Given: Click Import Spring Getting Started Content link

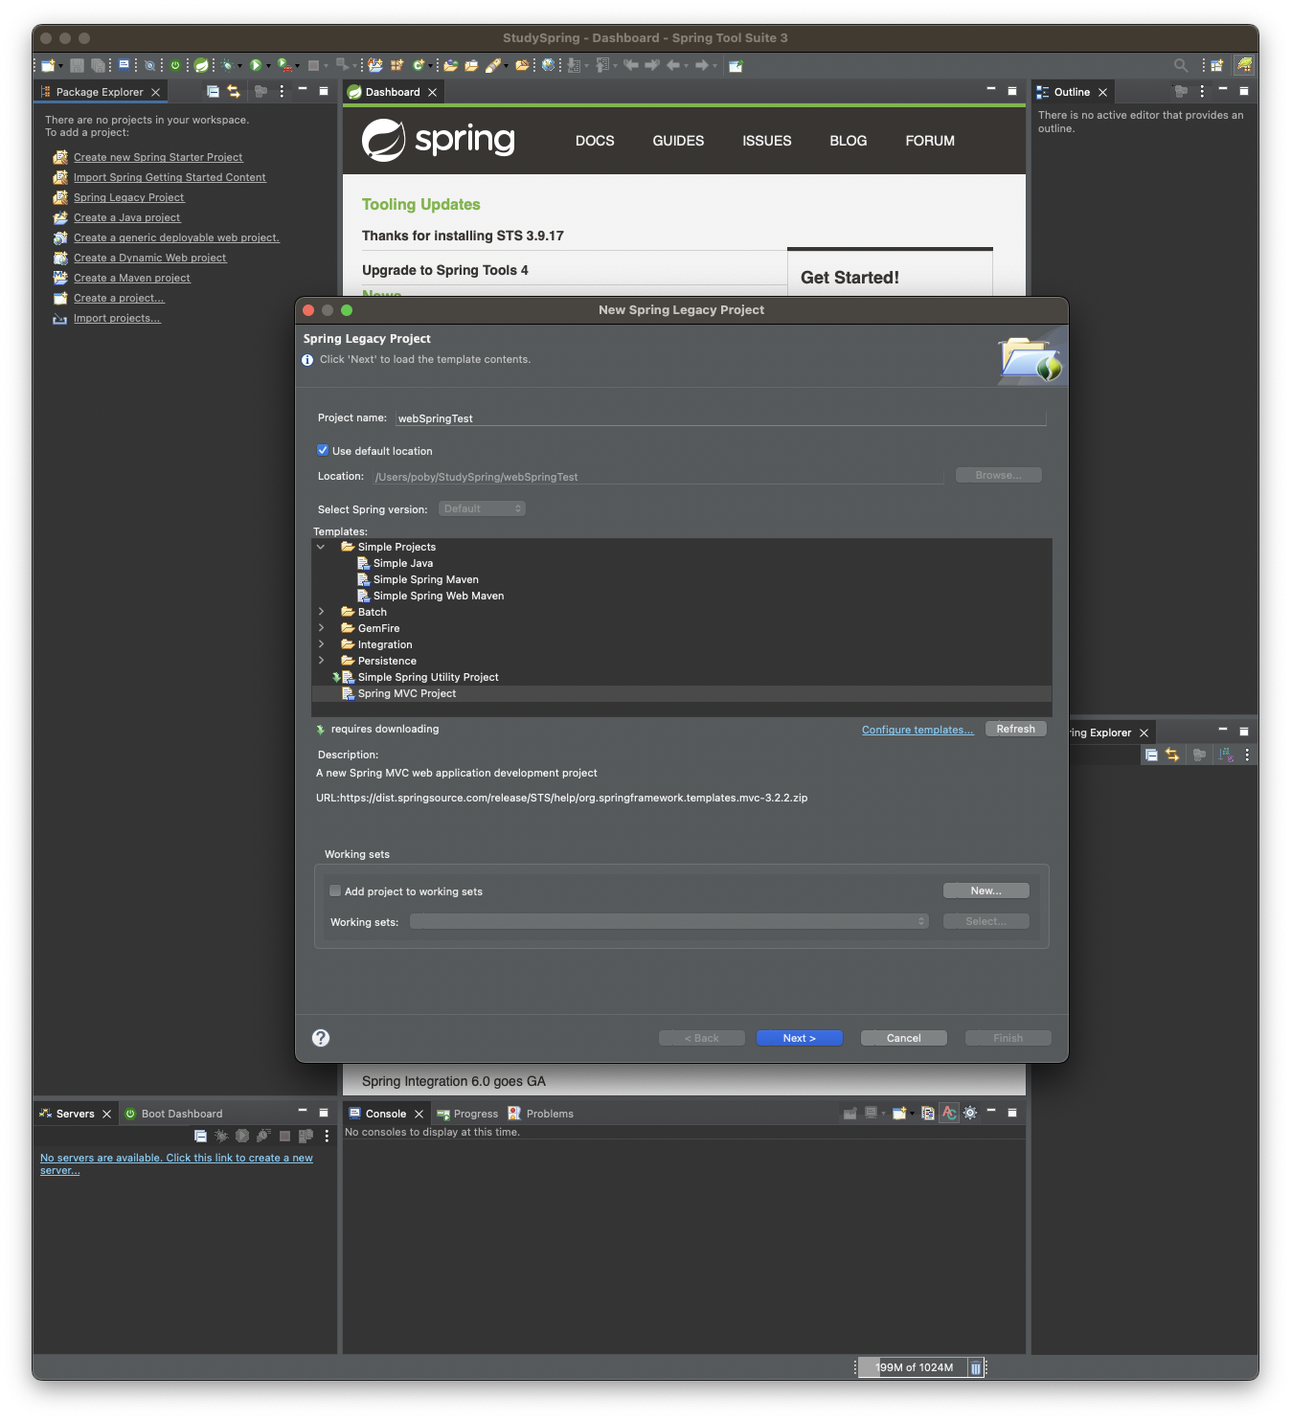Looking at the screenshot, I should point(170,177).
